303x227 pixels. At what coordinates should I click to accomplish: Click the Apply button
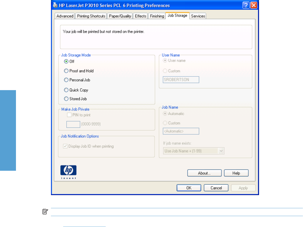point(243,188)
